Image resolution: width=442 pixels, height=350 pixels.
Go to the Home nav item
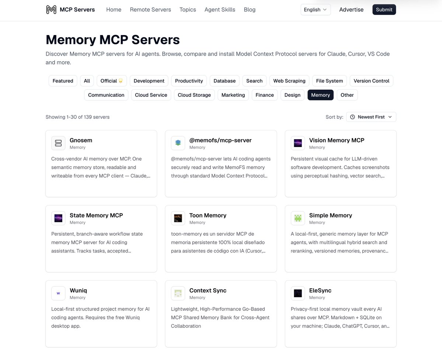114,10
